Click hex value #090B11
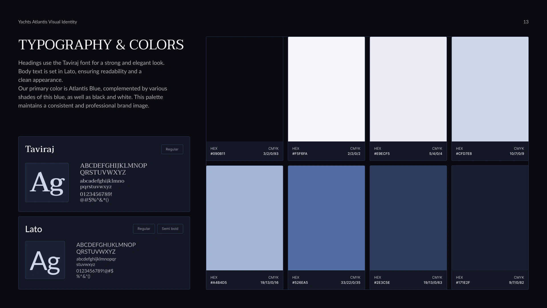547x308 pixels. pos(218,154)
